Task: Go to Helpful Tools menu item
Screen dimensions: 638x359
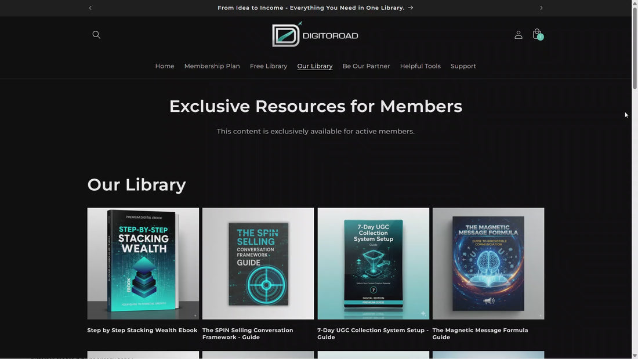Action: coord(420,66)
